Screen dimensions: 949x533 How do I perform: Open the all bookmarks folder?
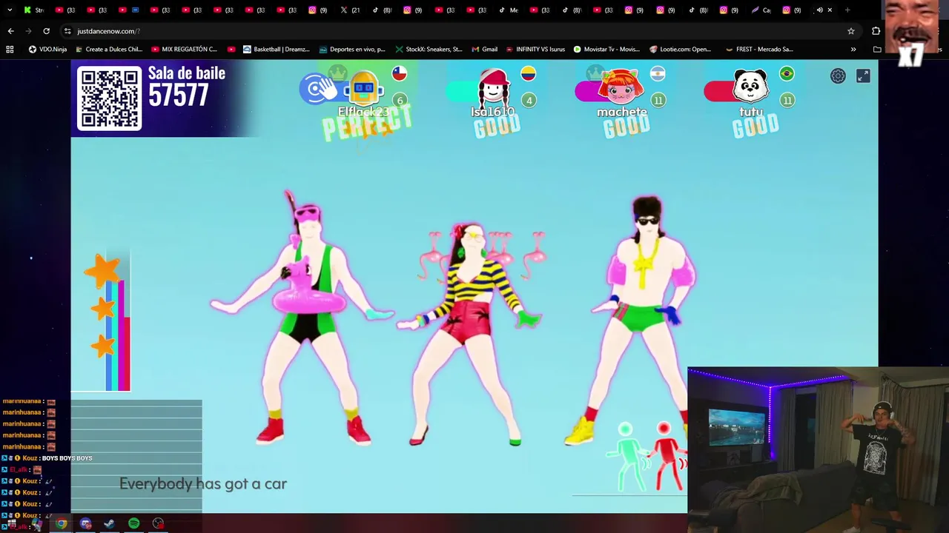point(878,50)
